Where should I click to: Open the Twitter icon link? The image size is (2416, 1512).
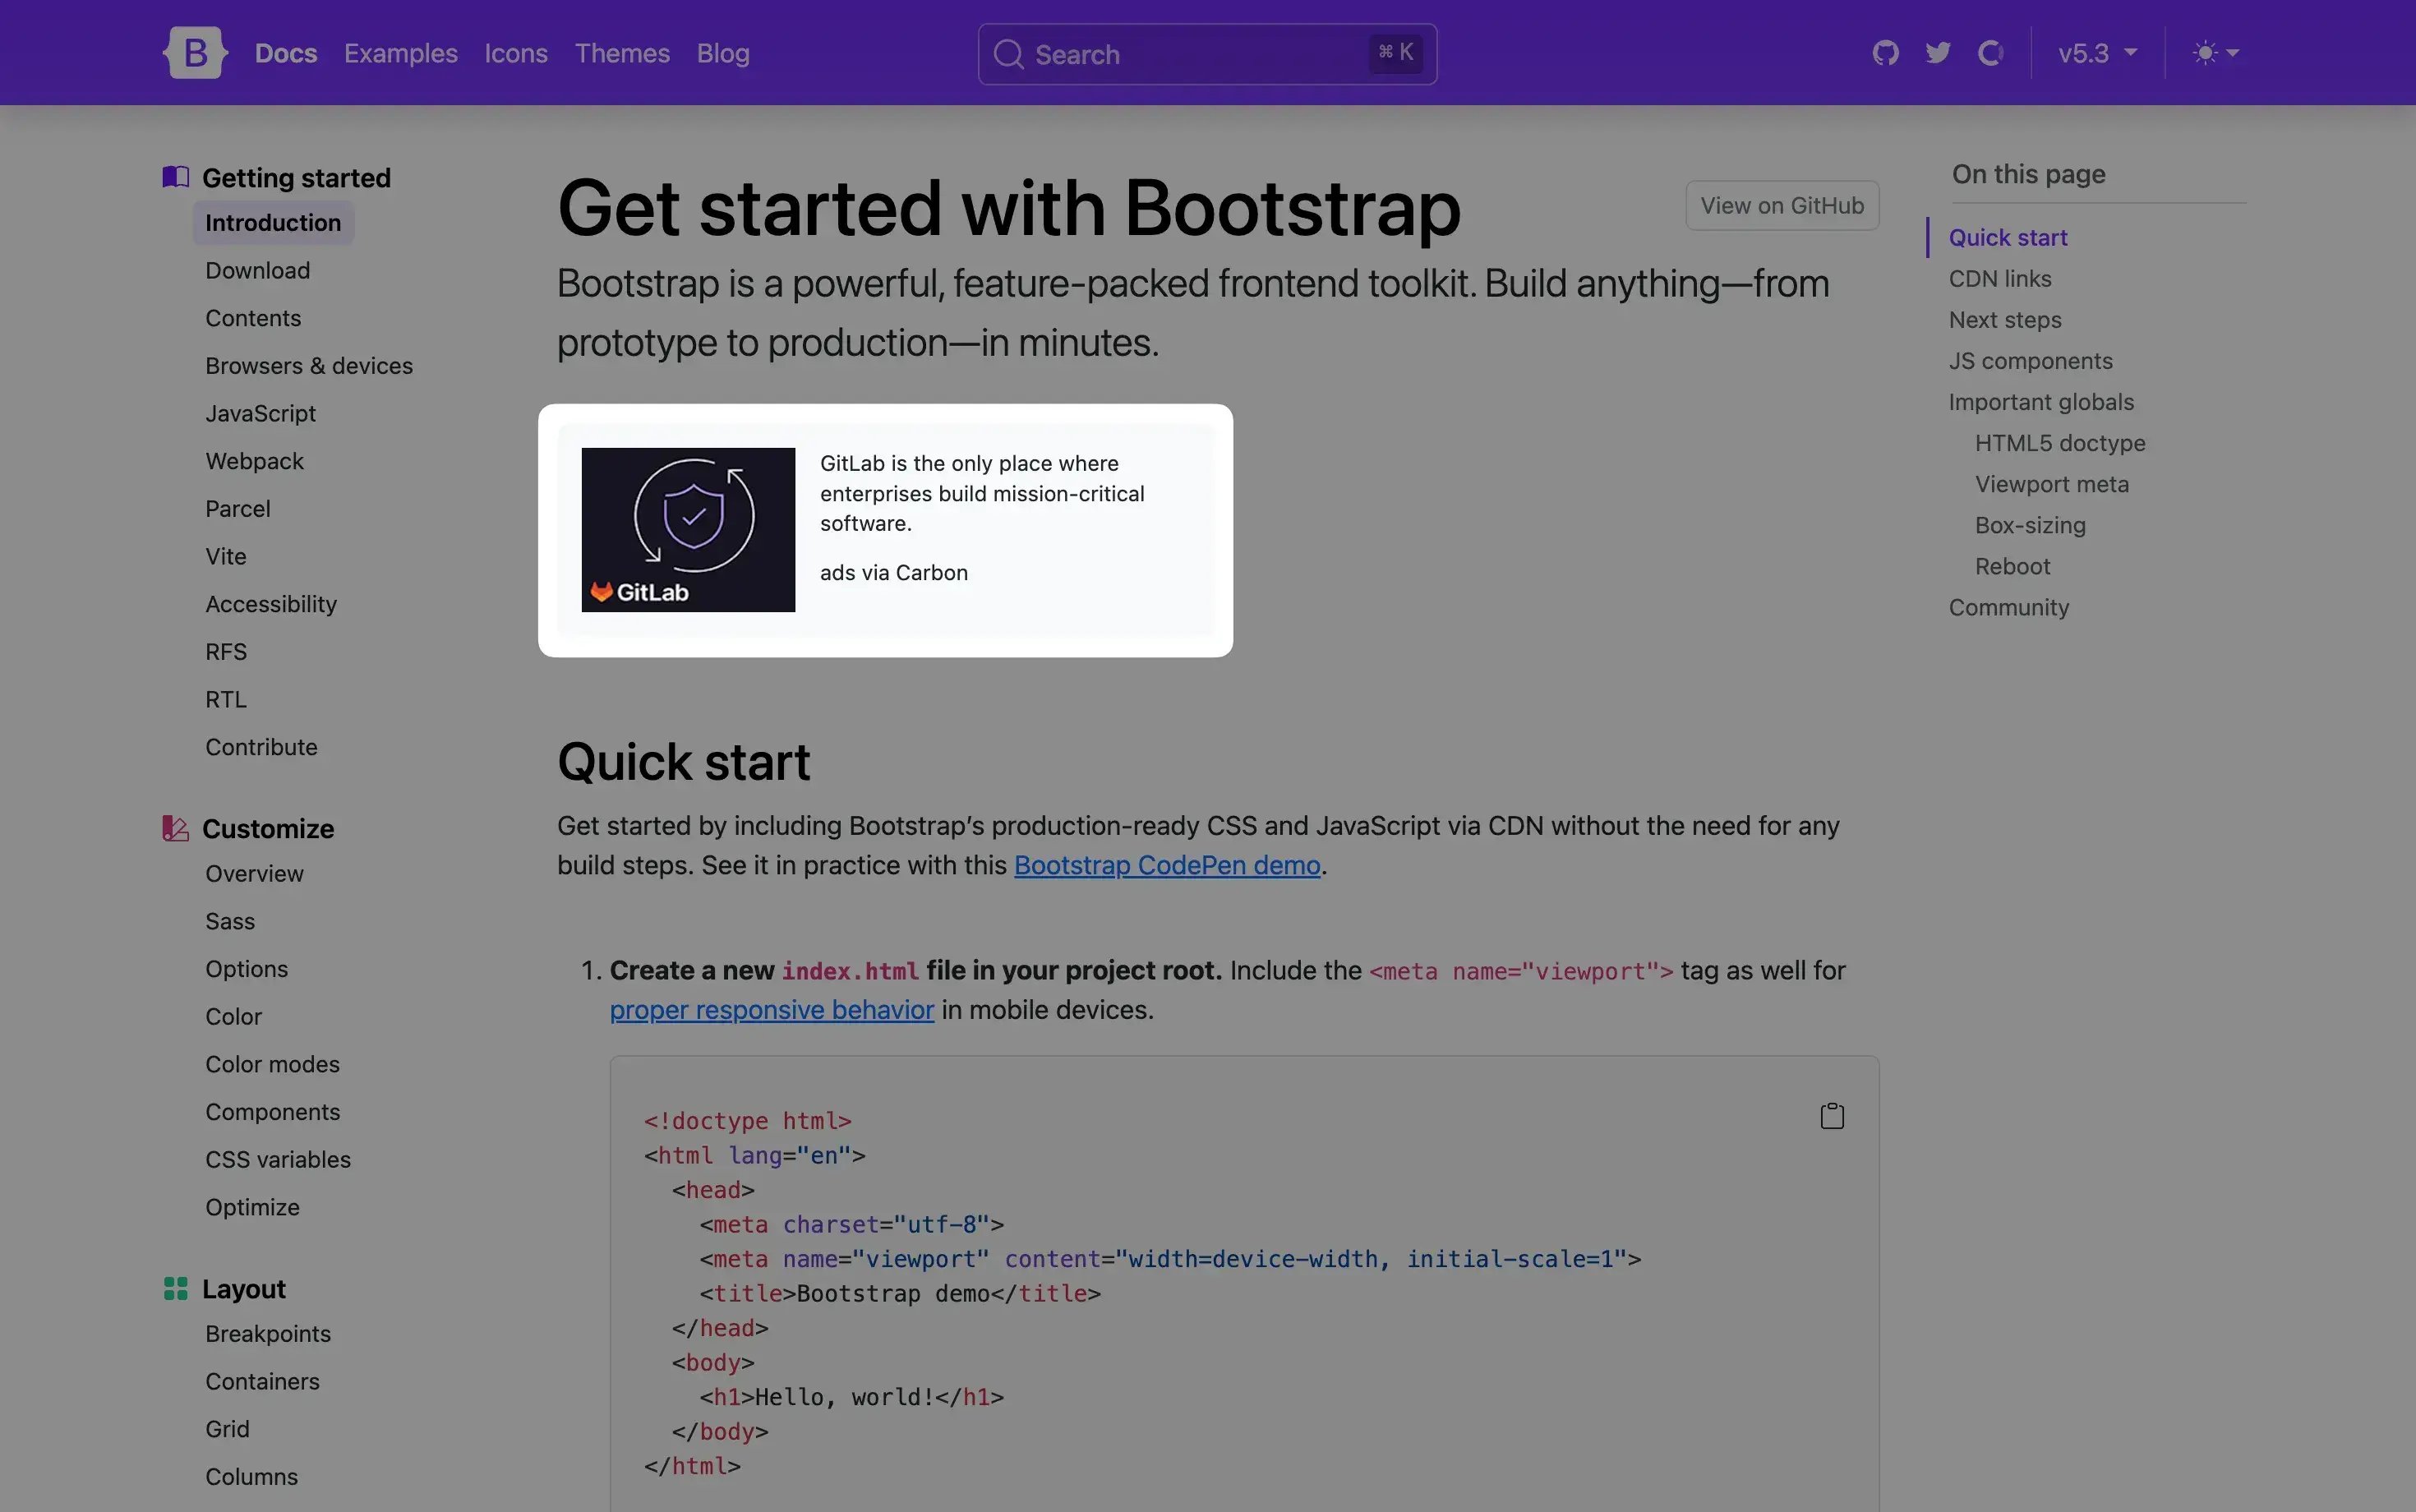[1938, 53]
